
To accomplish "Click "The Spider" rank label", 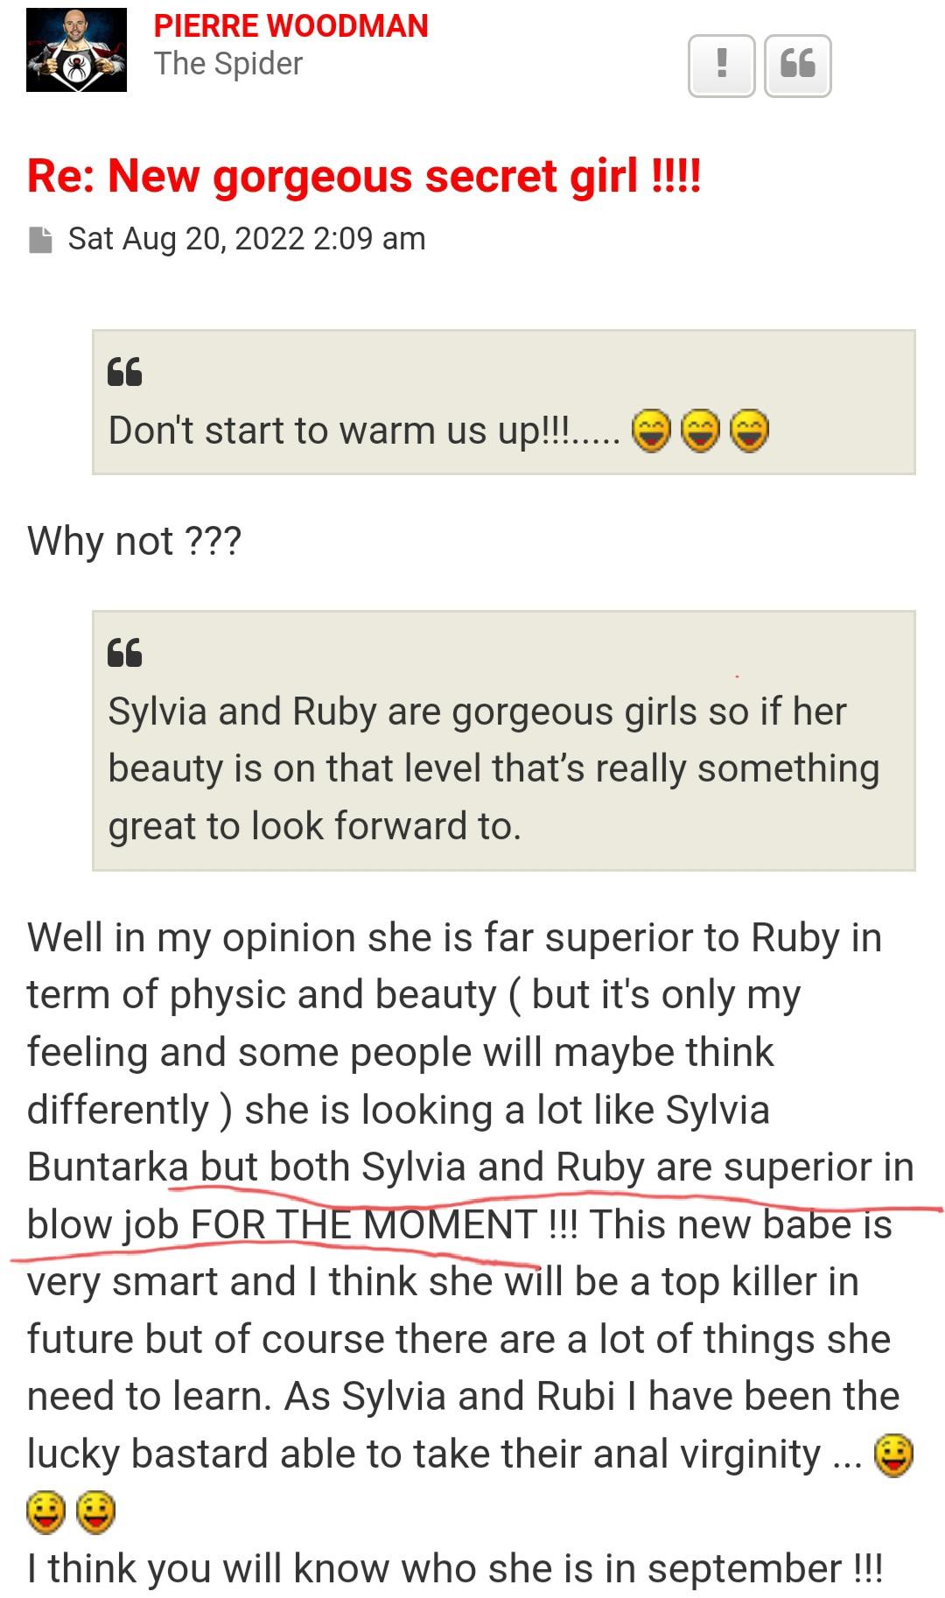I will tap(228, 64).
